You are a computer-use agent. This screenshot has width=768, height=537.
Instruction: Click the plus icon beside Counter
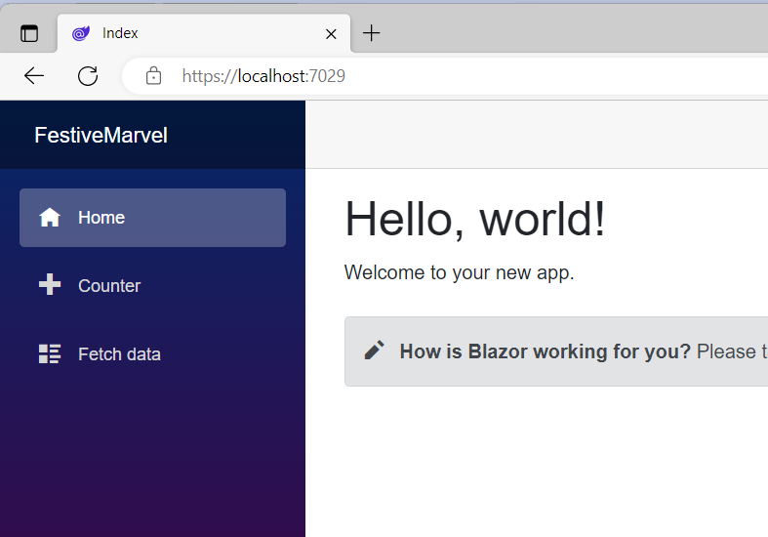50,285
